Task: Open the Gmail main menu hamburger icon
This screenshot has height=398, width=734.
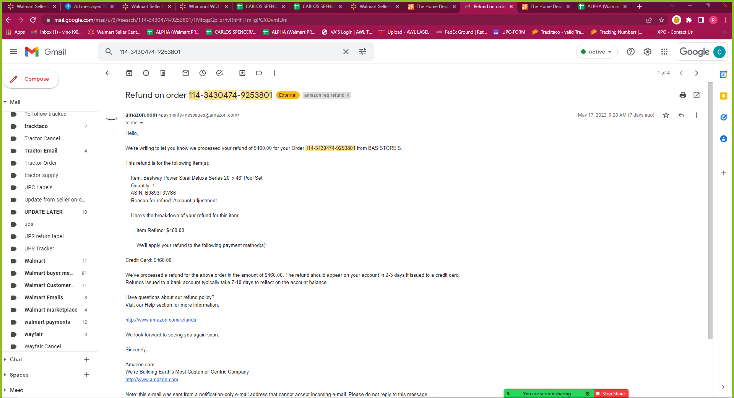Action: (x=14, y=52)
